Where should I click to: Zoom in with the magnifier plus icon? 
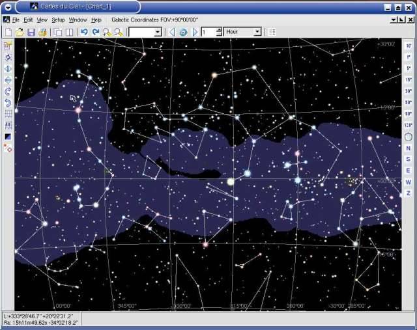click(x=107, y=33)
